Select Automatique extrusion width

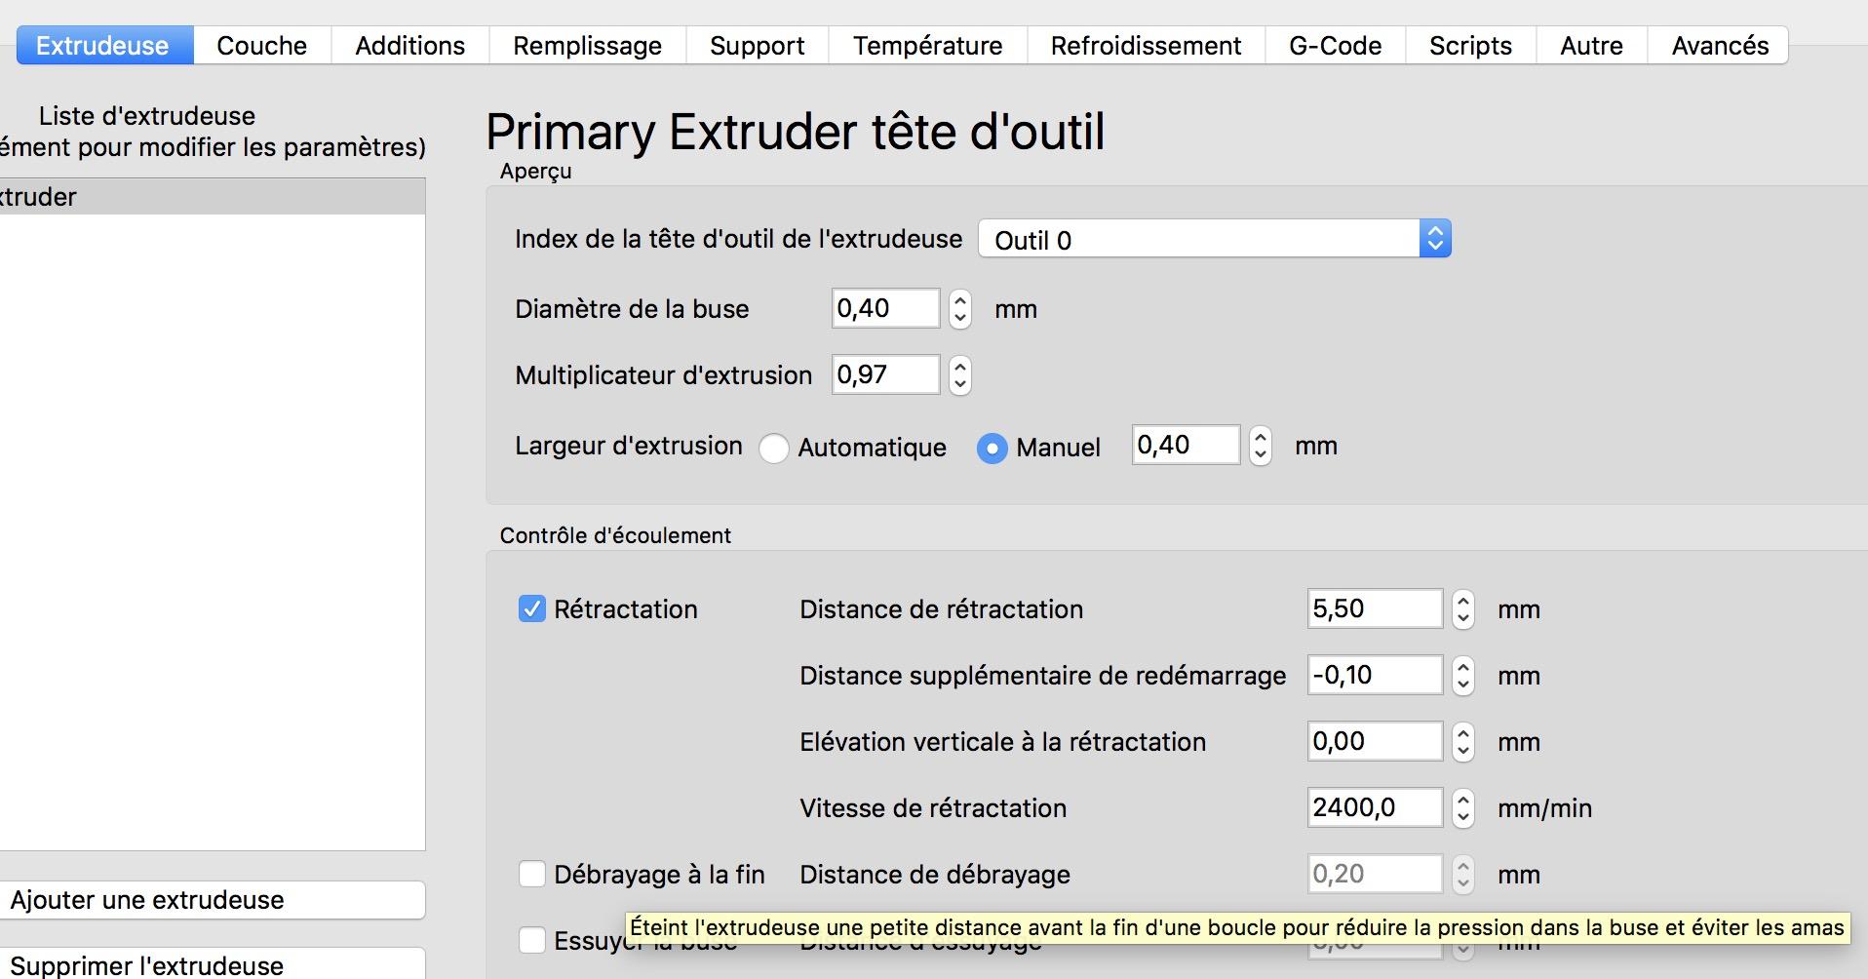(774, 448)
